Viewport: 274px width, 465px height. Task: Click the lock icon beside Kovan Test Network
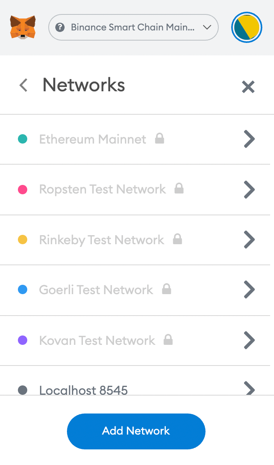(x=168, y=339)
